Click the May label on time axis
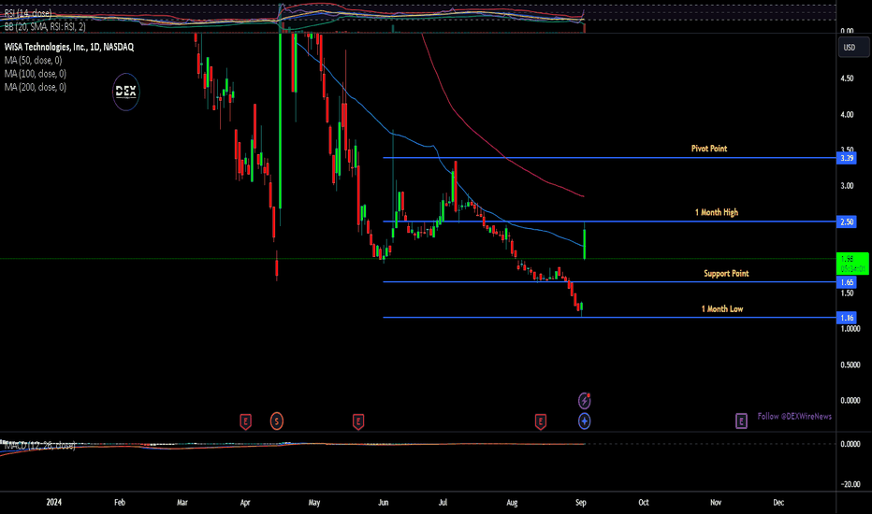Image resolution: width=872 pixels, height=514 pixels. click(x=314, y=503)
